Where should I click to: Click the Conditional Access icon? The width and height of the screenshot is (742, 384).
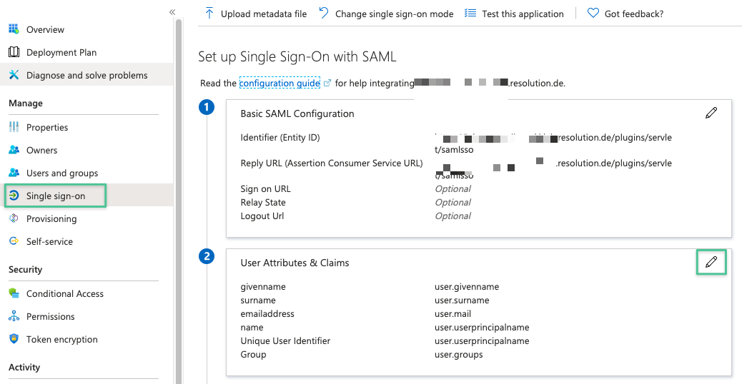pos(14,293)
